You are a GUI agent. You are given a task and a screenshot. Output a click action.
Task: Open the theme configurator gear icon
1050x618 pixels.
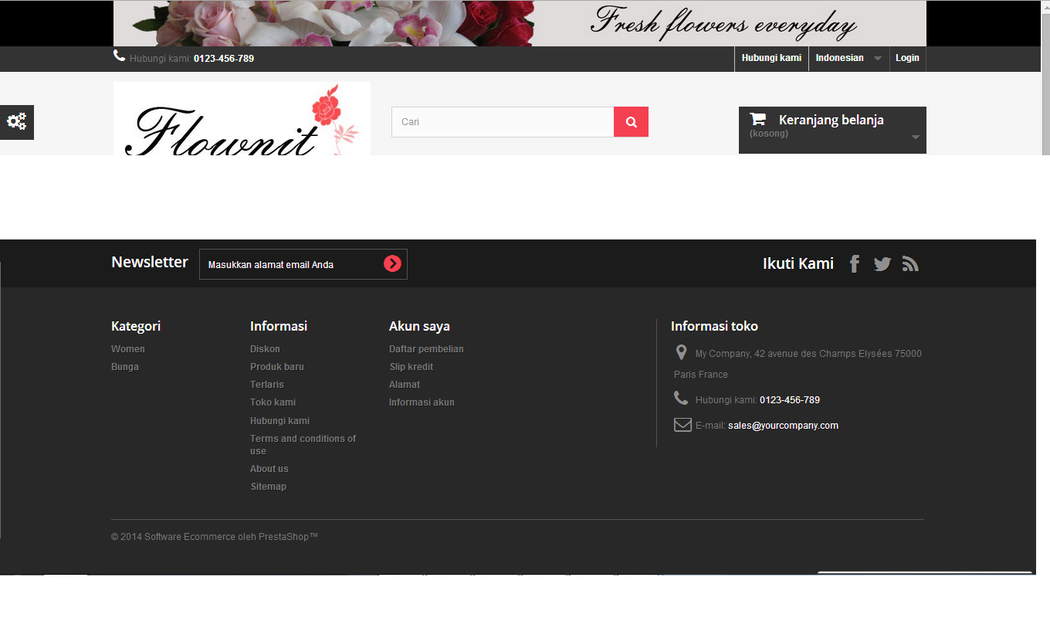point(17,122)
